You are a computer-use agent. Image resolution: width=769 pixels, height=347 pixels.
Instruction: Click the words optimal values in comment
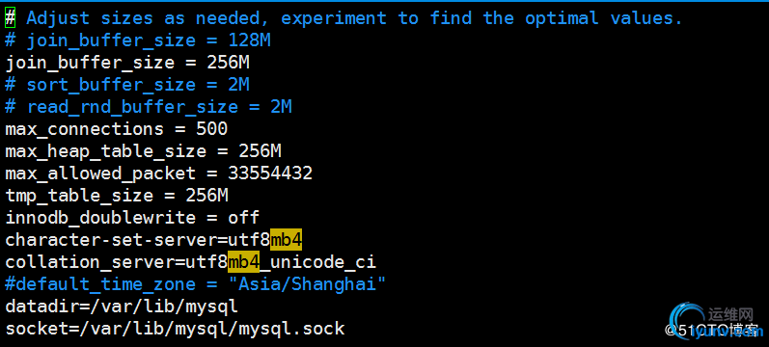coord(604,18)
